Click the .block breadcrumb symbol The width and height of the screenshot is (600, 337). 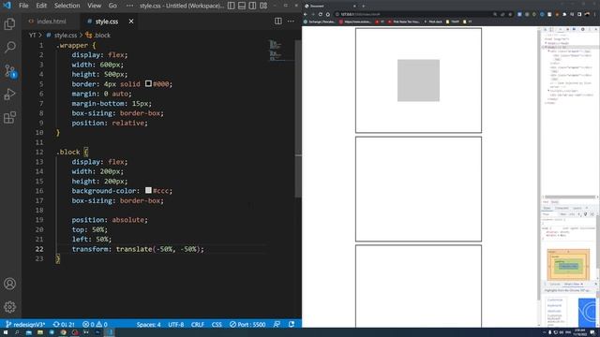click(102, 36)
